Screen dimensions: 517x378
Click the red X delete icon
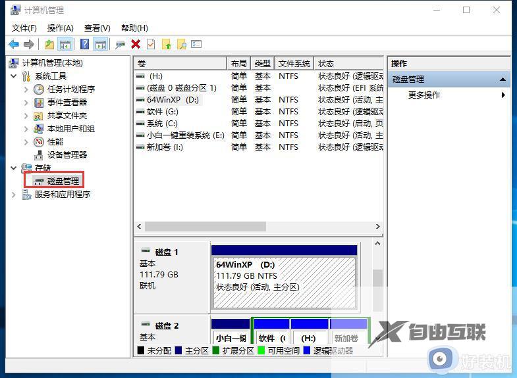(136, 44)
